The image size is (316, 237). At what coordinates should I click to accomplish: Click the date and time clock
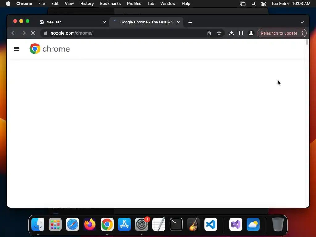pos(291,3)
